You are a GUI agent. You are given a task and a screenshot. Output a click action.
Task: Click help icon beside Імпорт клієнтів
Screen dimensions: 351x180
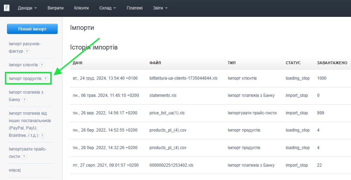coord(42,65)
